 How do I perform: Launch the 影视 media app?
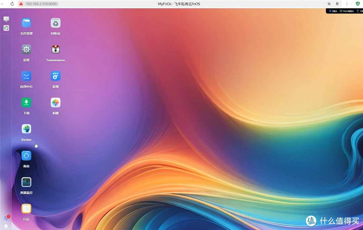pos(55,76)
